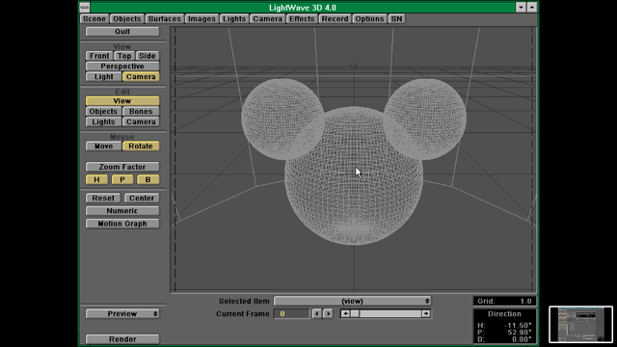Viewport: 617px width, 347px height.
Task: Switch mouse mode to Move
Action: point(103,146)
